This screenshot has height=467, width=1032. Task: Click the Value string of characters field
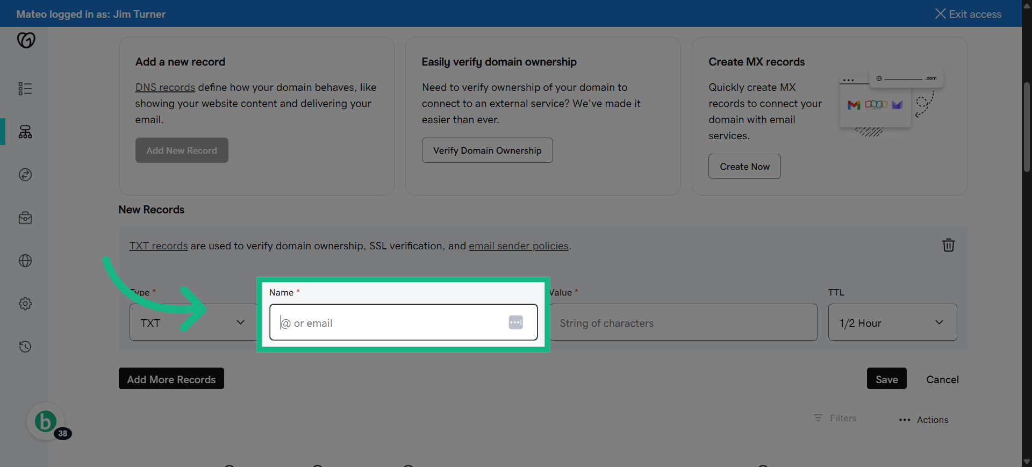tap(683, 322)
